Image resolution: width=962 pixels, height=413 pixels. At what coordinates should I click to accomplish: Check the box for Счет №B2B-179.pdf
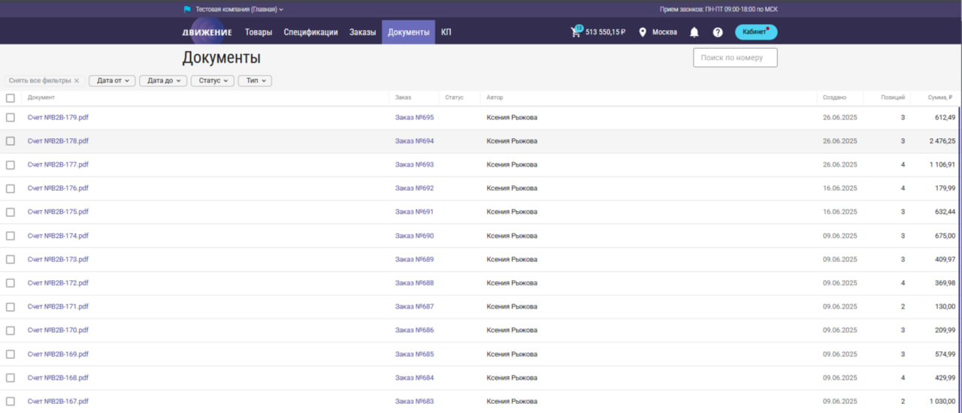(x=11, y=117)
